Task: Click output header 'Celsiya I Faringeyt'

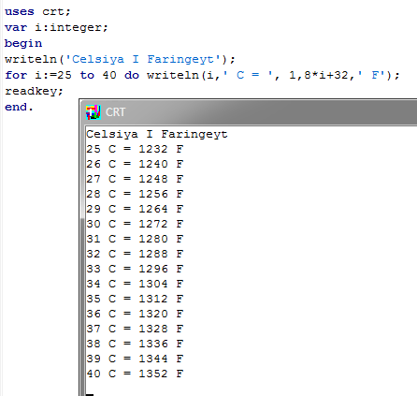Action: coord(157,134)
